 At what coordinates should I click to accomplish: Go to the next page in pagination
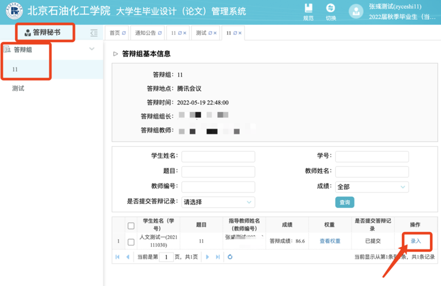point(207,257)
